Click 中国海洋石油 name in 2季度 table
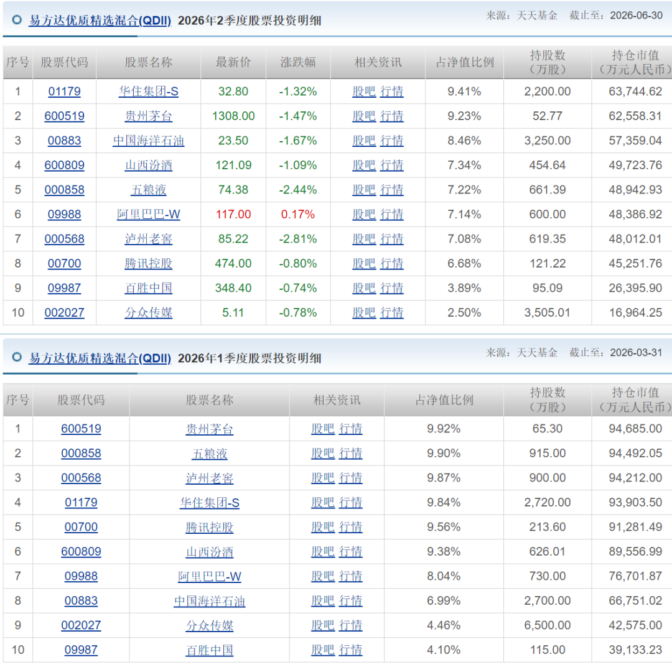The width and height of the screenshot is (672, 667). (148, 141)
